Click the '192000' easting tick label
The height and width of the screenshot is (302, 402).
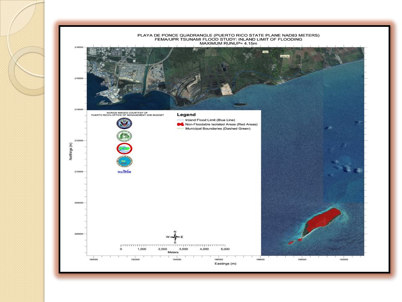point(344,259)
